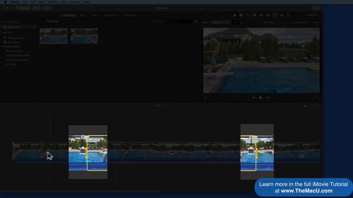
Task: Open the clip filter dropdown beside search
Action: 157,21
